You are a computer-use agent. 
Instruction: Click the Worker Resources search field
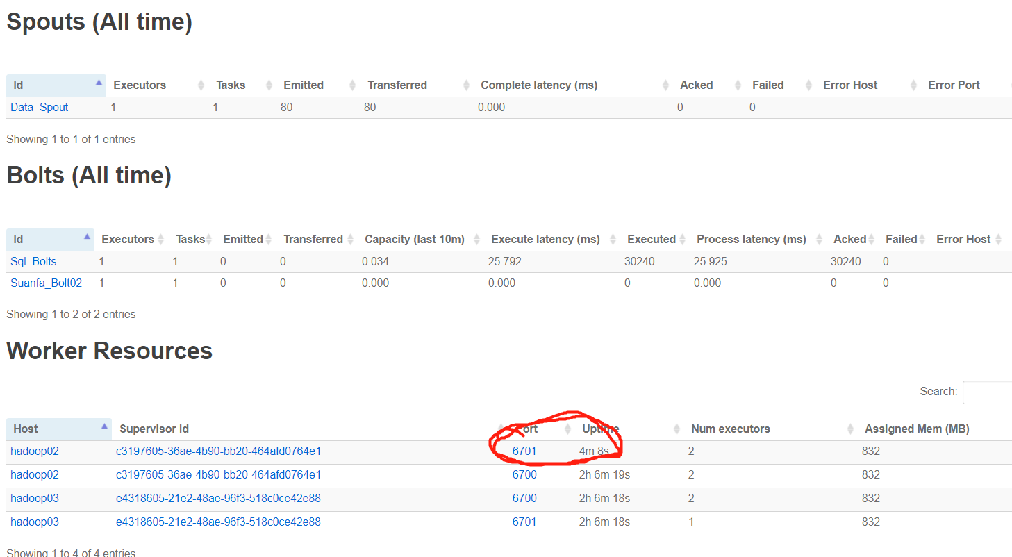987,392
